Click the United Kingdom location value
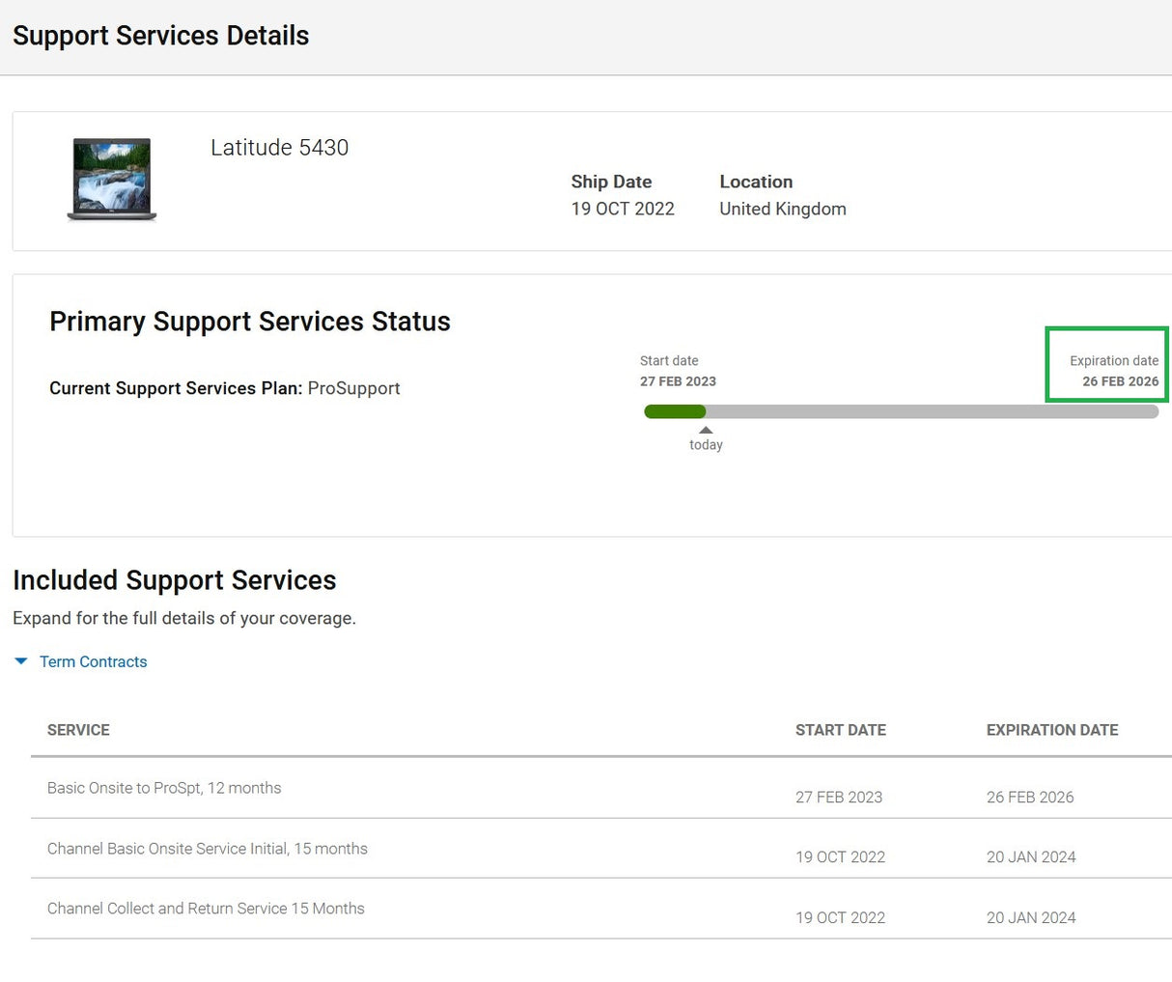1172x982 pixels. tap(782, 209)
